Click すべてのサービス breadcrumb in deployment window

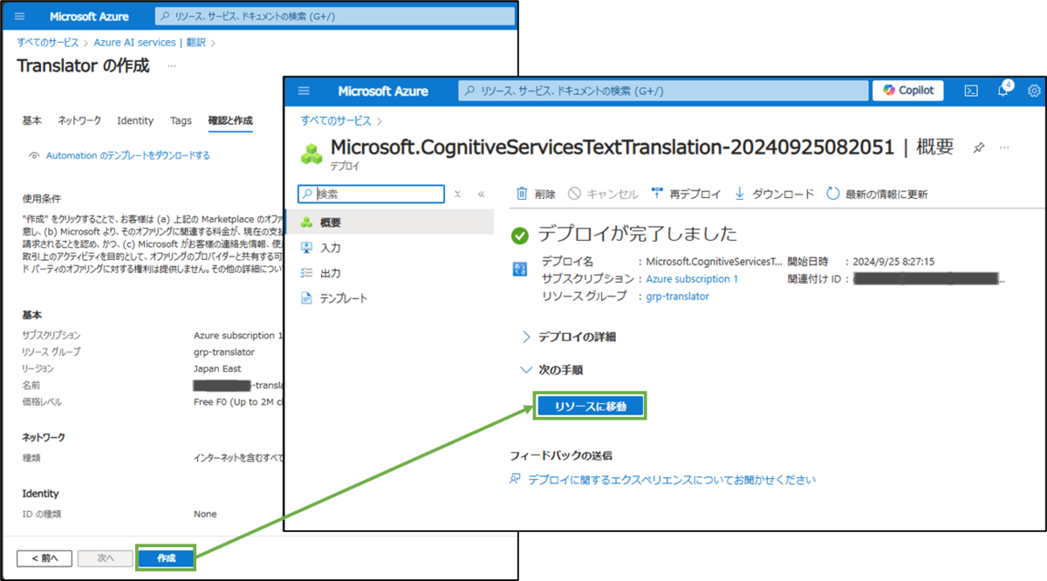pos(335,120)
